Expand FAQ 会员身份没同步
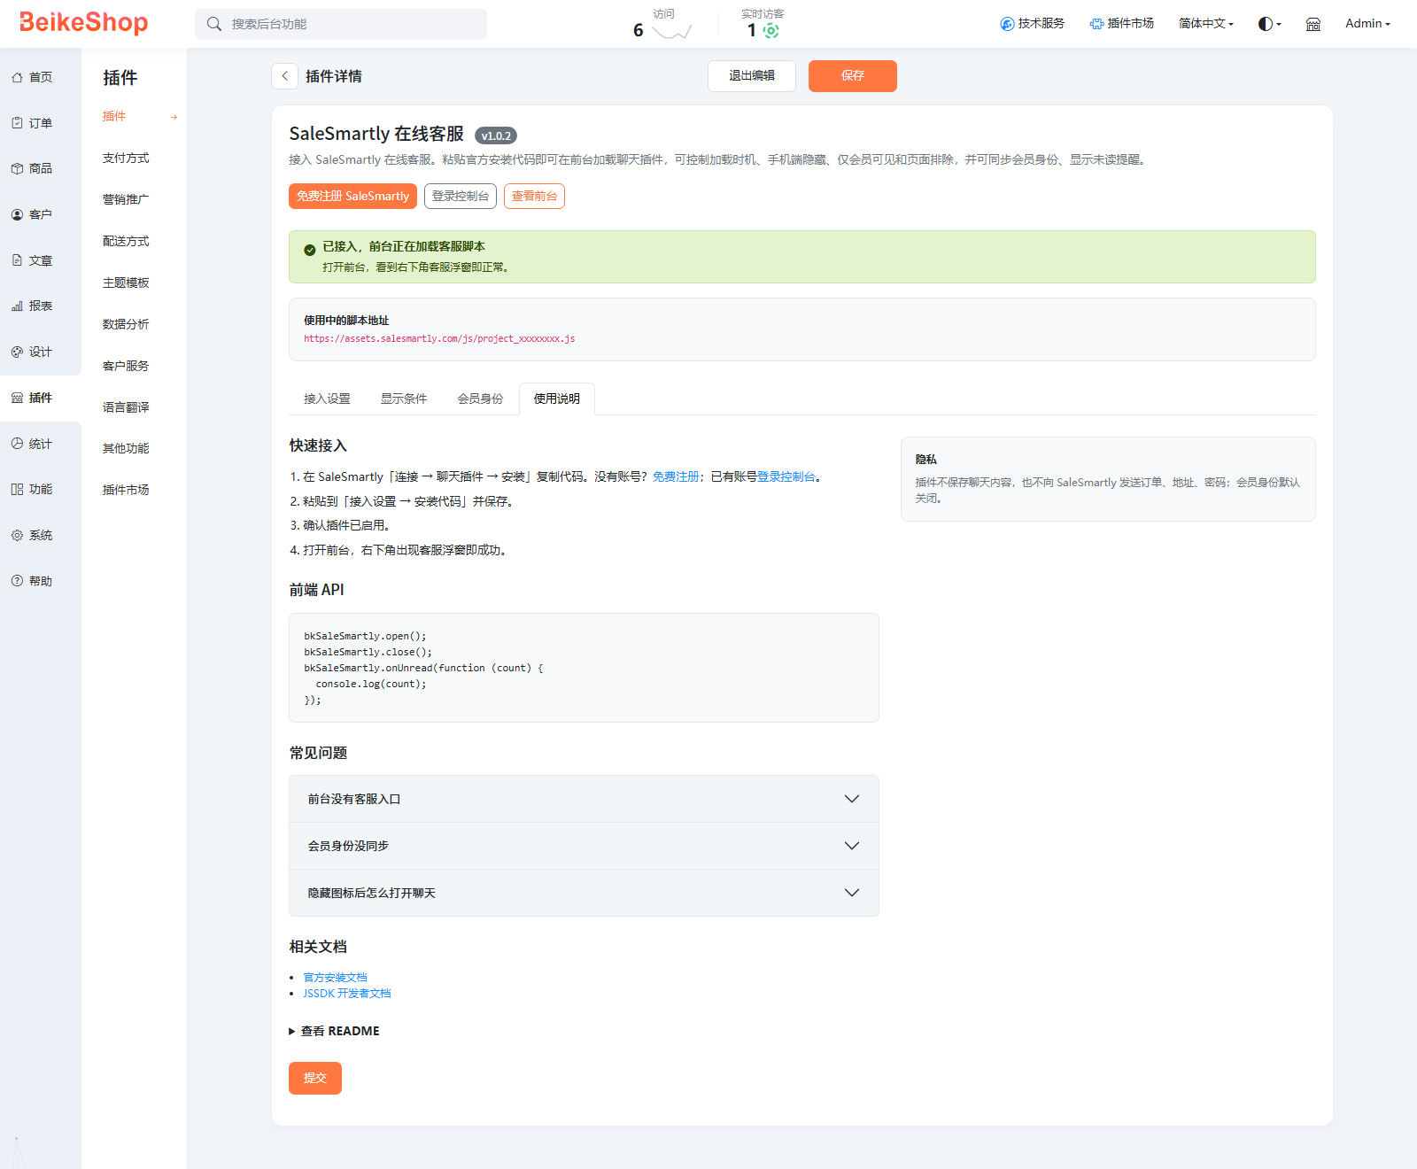Screen dimensions: 1417x1169 [584, 846]
